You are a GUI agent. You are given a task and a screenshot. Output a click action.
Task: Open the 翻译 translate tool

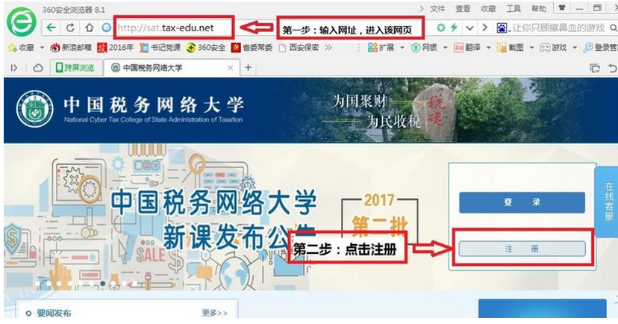point(466,48)
